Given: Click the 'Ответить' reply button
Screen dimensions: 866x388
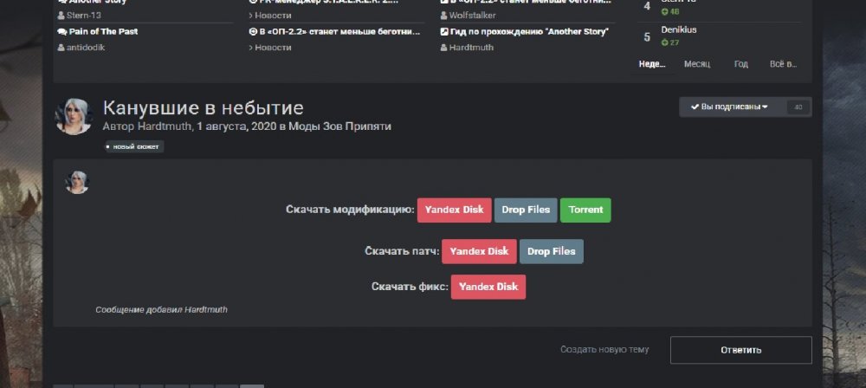Looking at the screenshot, I should pos(740,350).
